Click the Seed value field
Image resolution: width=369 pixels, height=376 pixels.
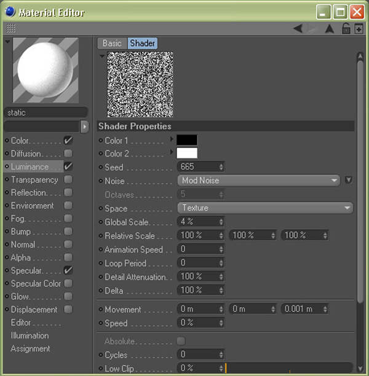tap(197, 167)
